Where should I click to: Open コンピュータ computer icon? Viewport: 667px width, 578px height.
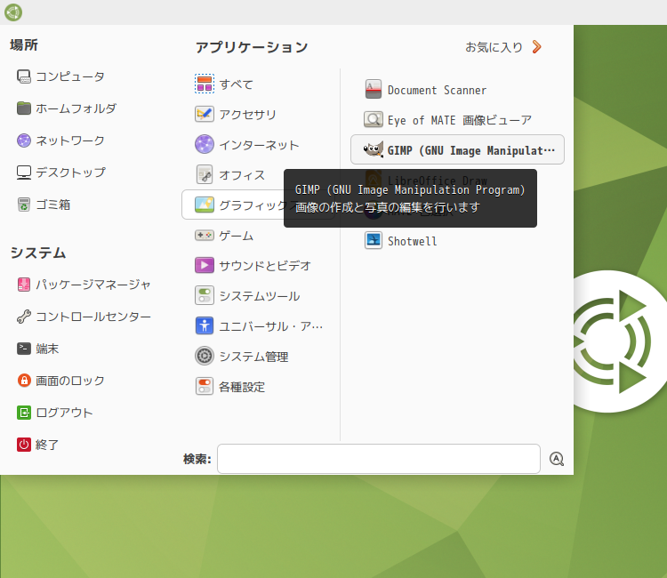[x=24, y=76]
